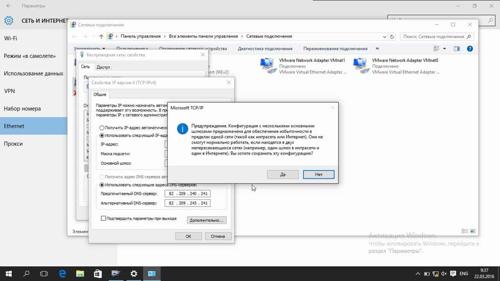Click the refresh icon beside address bar

point(393,36)
